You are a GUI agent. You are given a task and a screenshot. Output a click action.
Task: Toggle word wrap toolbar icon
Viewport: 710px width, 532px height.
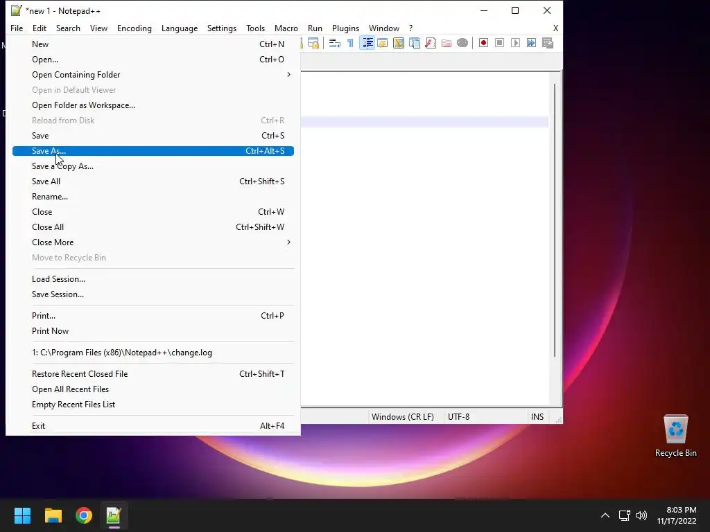click(x=335, y=43)
